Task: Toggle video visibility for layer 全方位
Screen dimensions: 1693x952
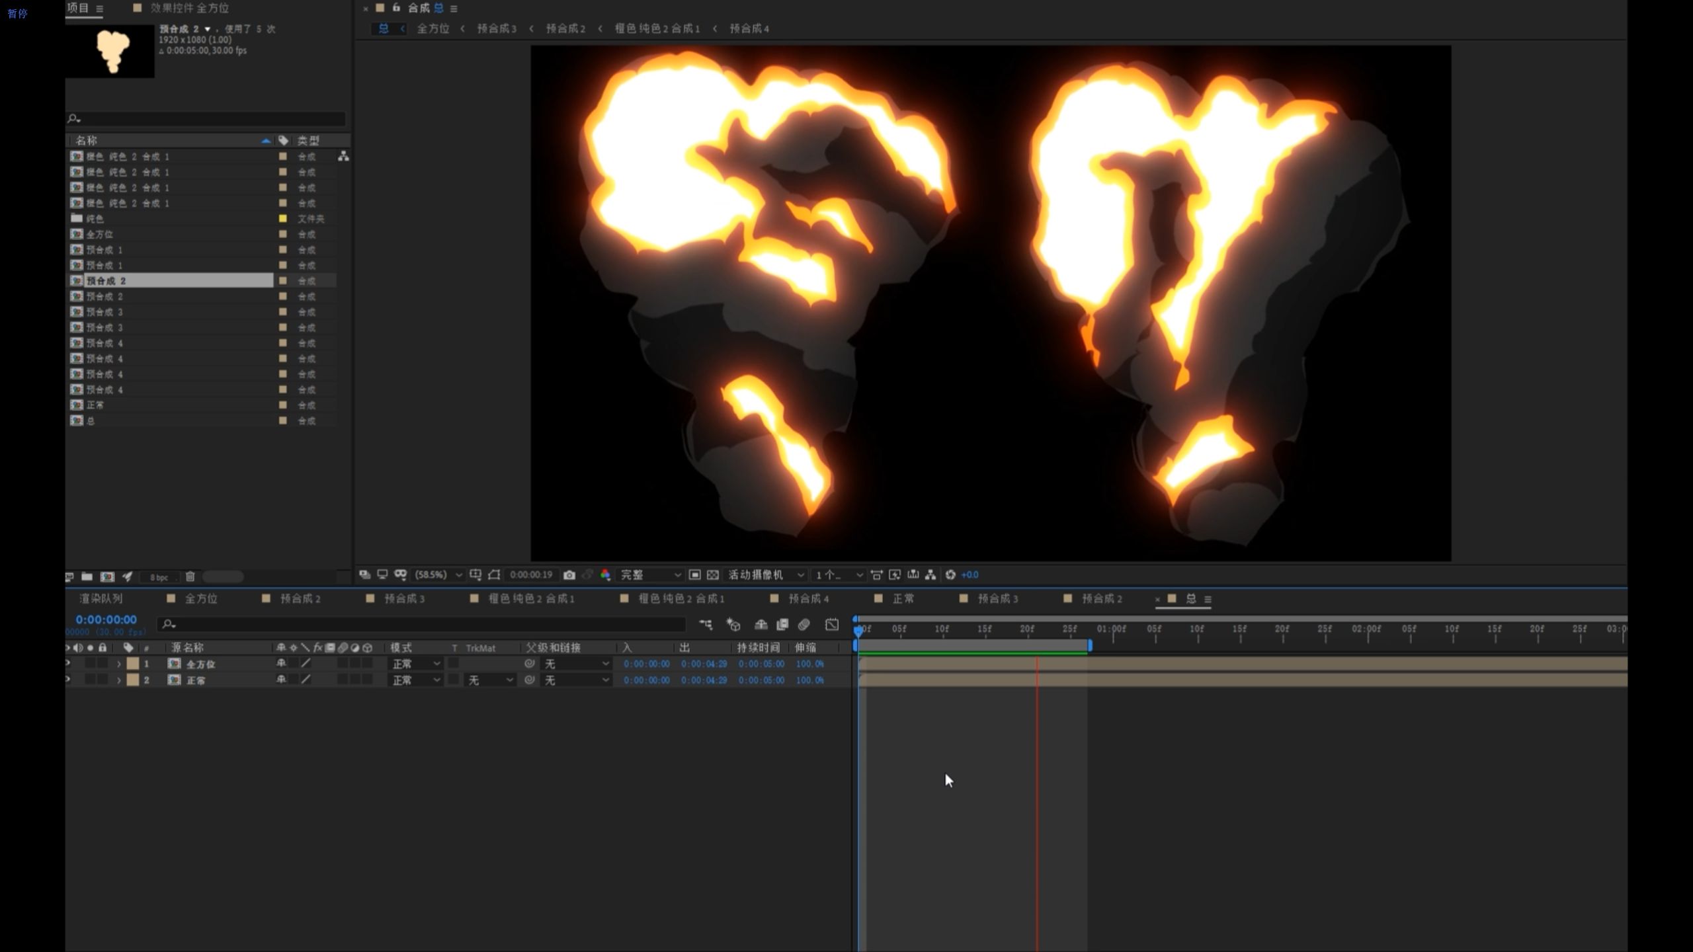Action: click(x=68, y=663)
